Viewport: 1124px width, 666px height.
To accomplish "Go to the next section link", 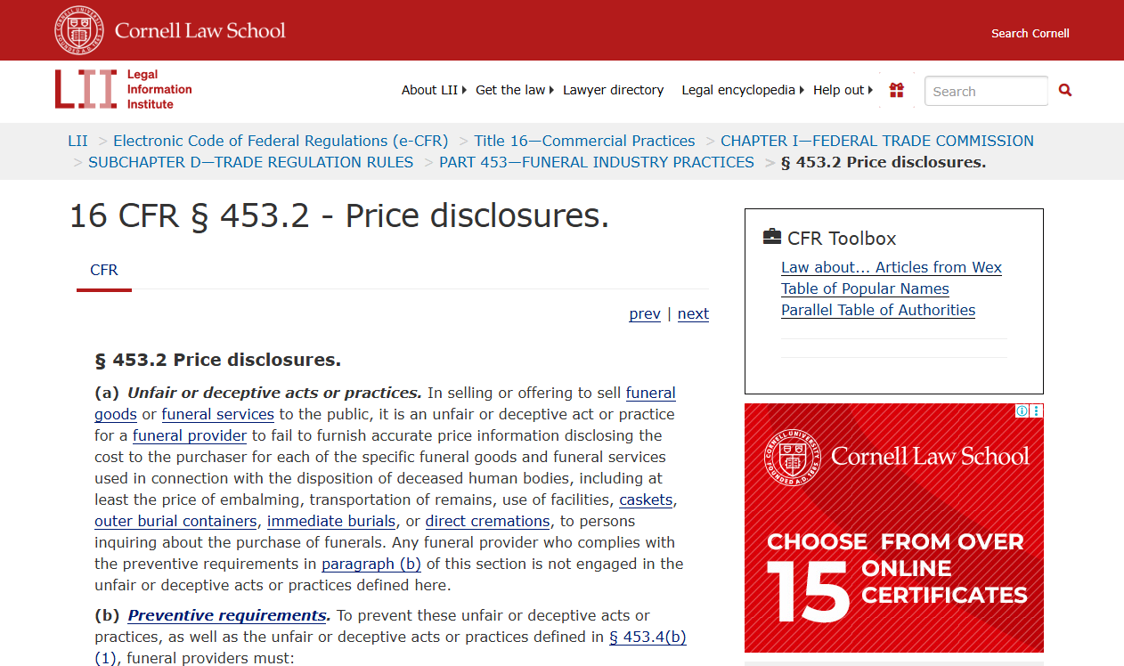I will (x=693, y=313).
